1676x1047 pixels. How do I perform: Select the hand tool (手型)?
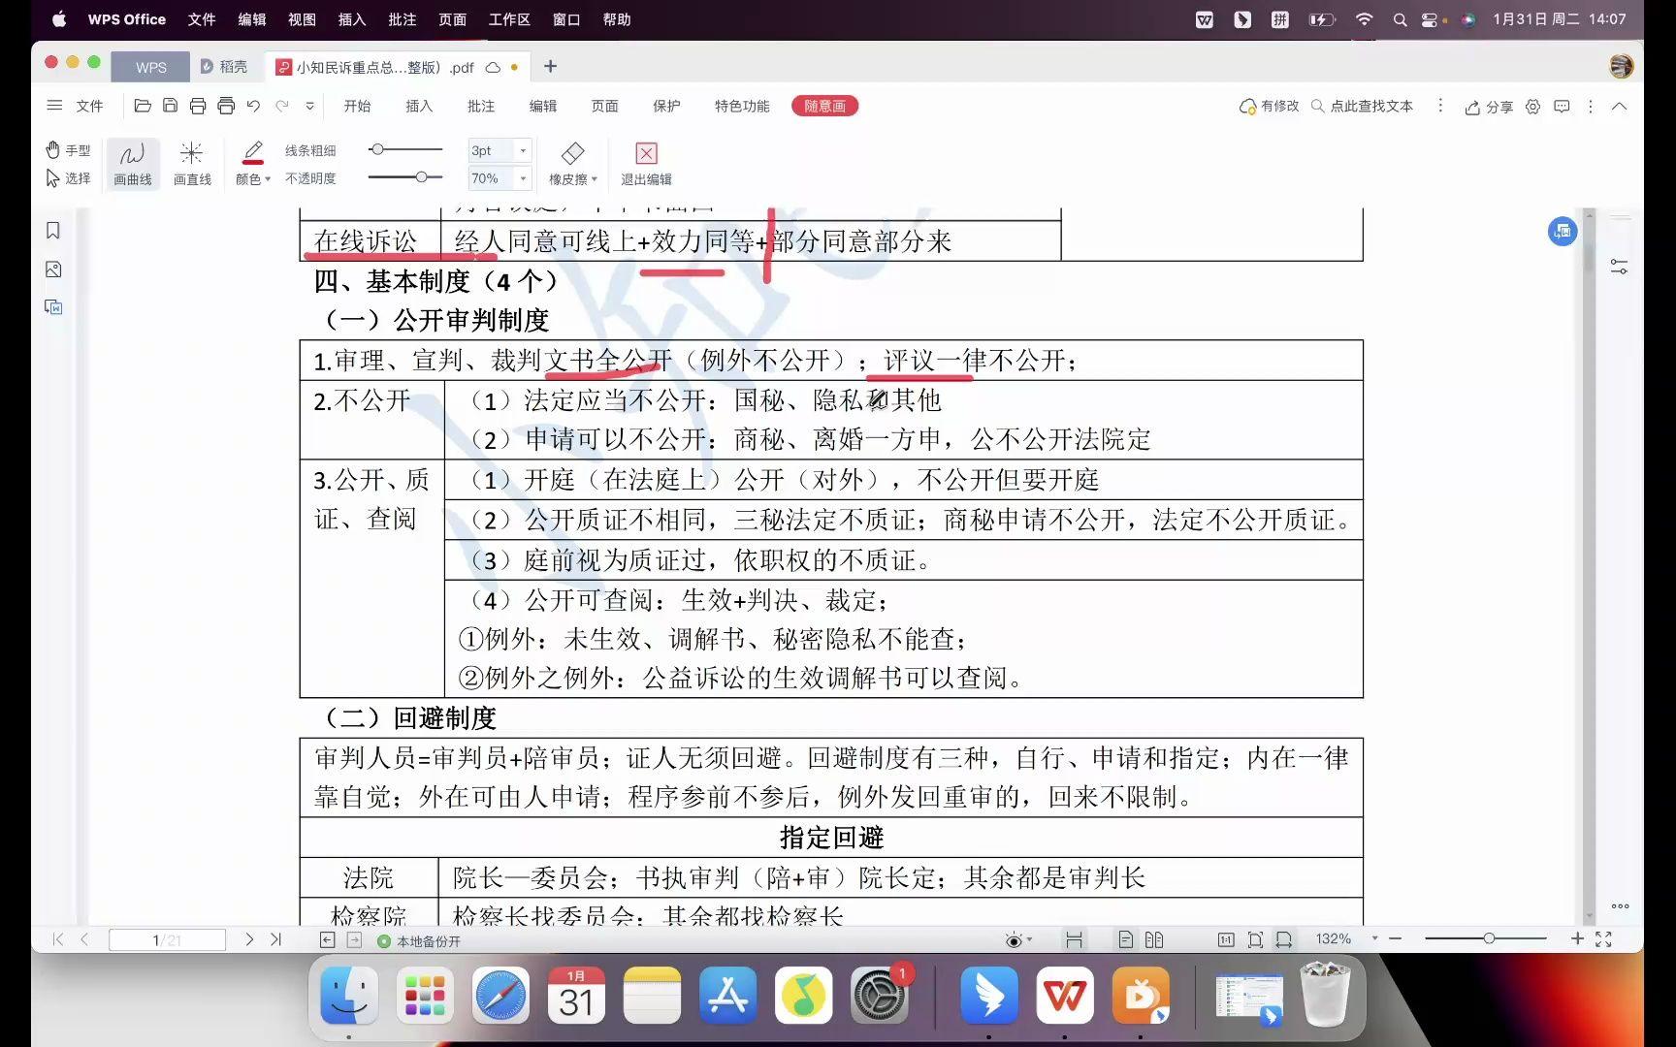pyautogui.click(x=68, y=150)
